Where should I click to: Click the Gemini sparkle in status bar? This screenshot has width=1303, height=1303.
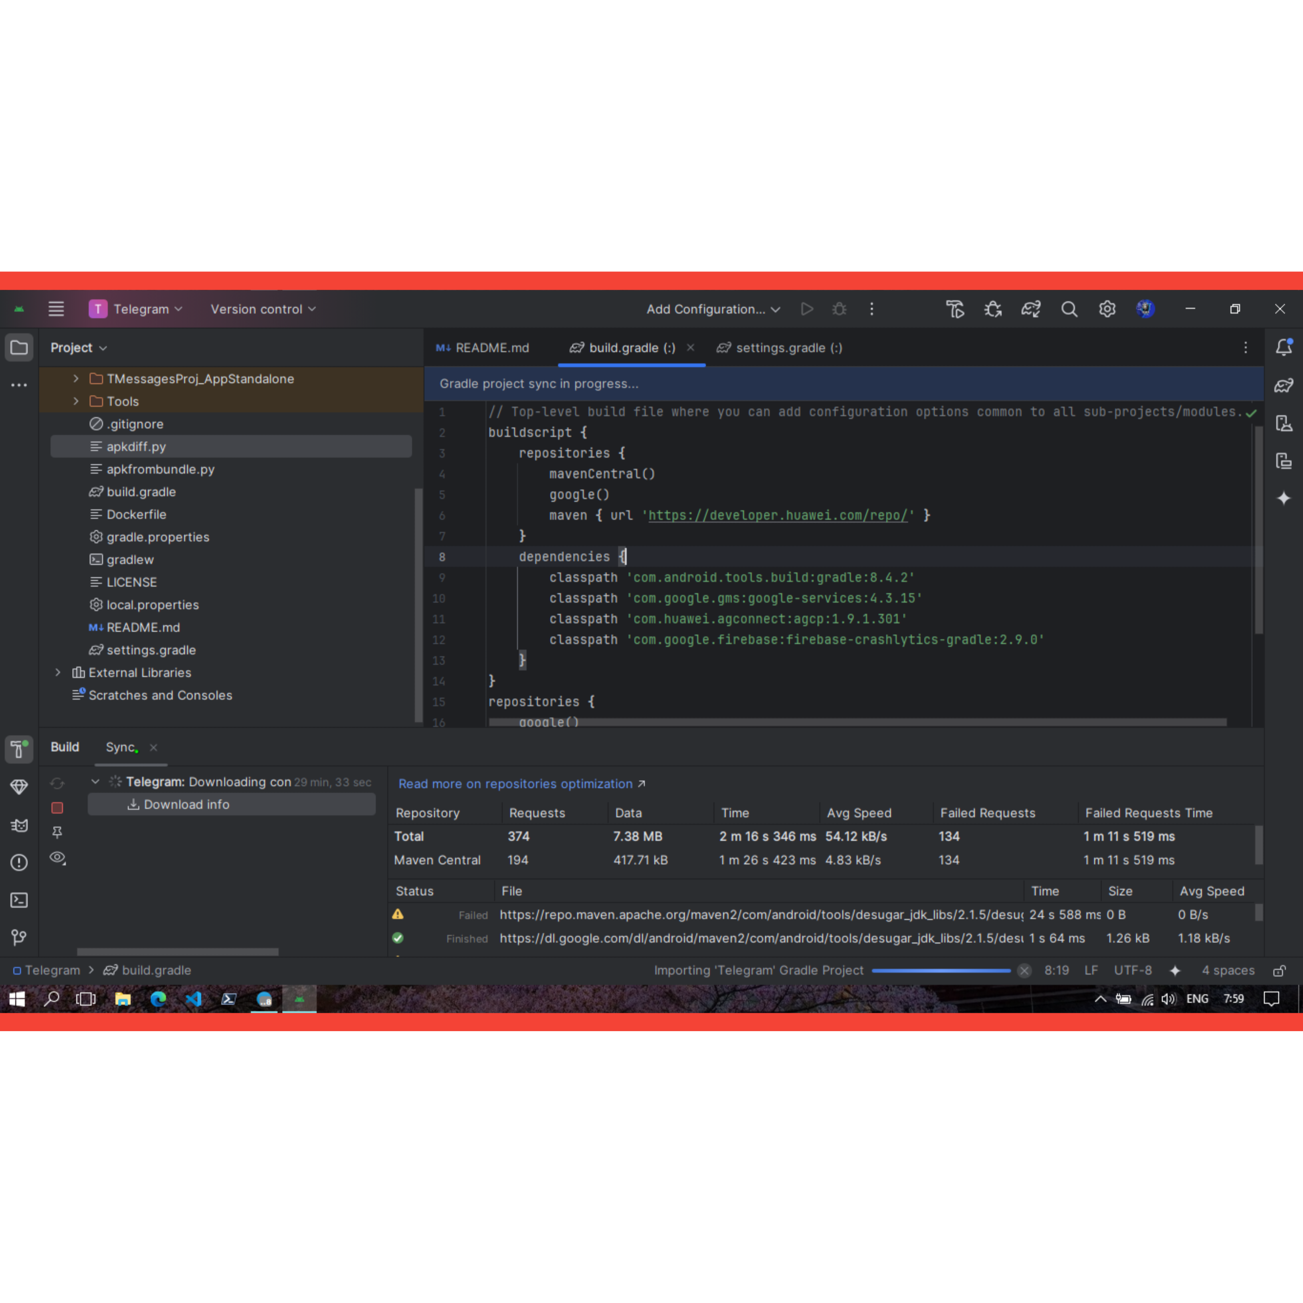1175,970
